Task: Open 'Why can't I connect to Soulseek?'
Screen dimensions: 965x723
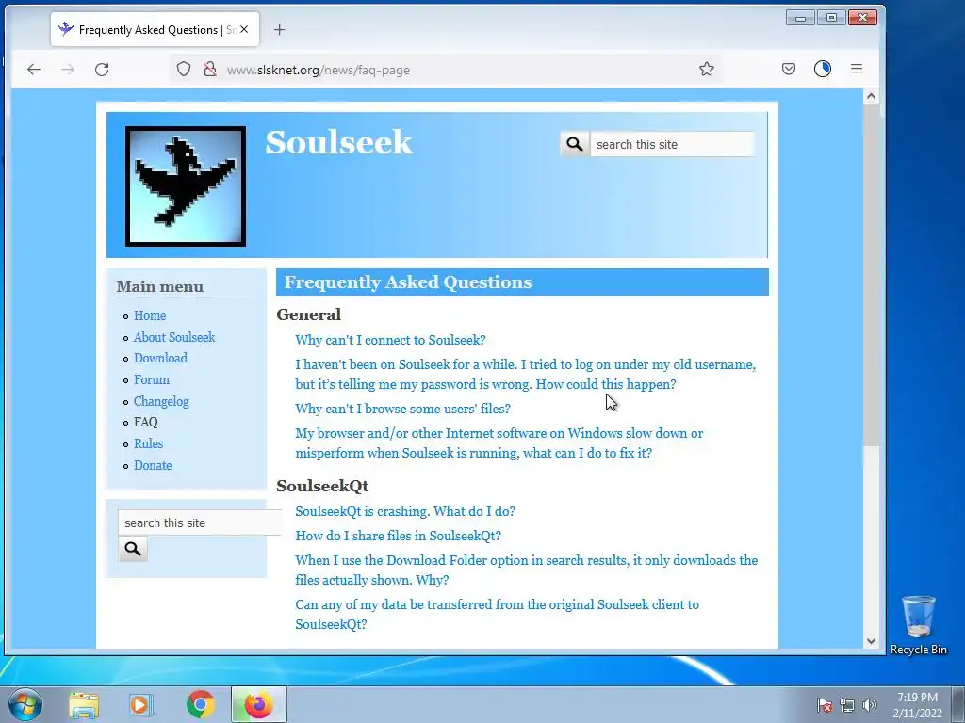Action: pos(390,340)
